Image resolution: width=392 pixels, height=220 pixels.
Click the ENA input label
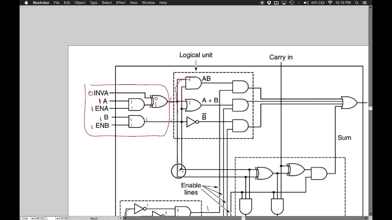[102, 108]
